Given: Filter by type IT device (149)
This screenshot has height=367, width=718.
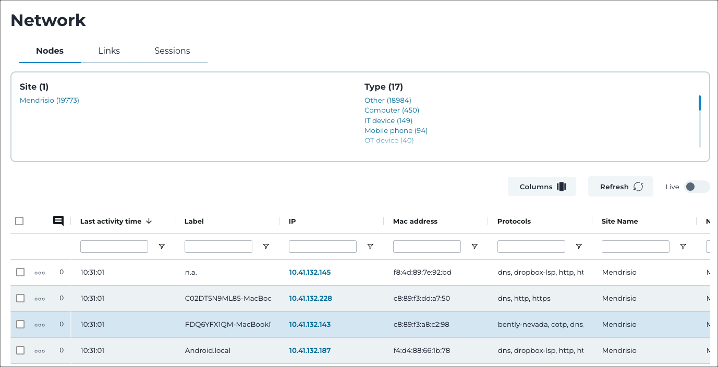Looking at the screenshot, I should (x=388, y=120).
